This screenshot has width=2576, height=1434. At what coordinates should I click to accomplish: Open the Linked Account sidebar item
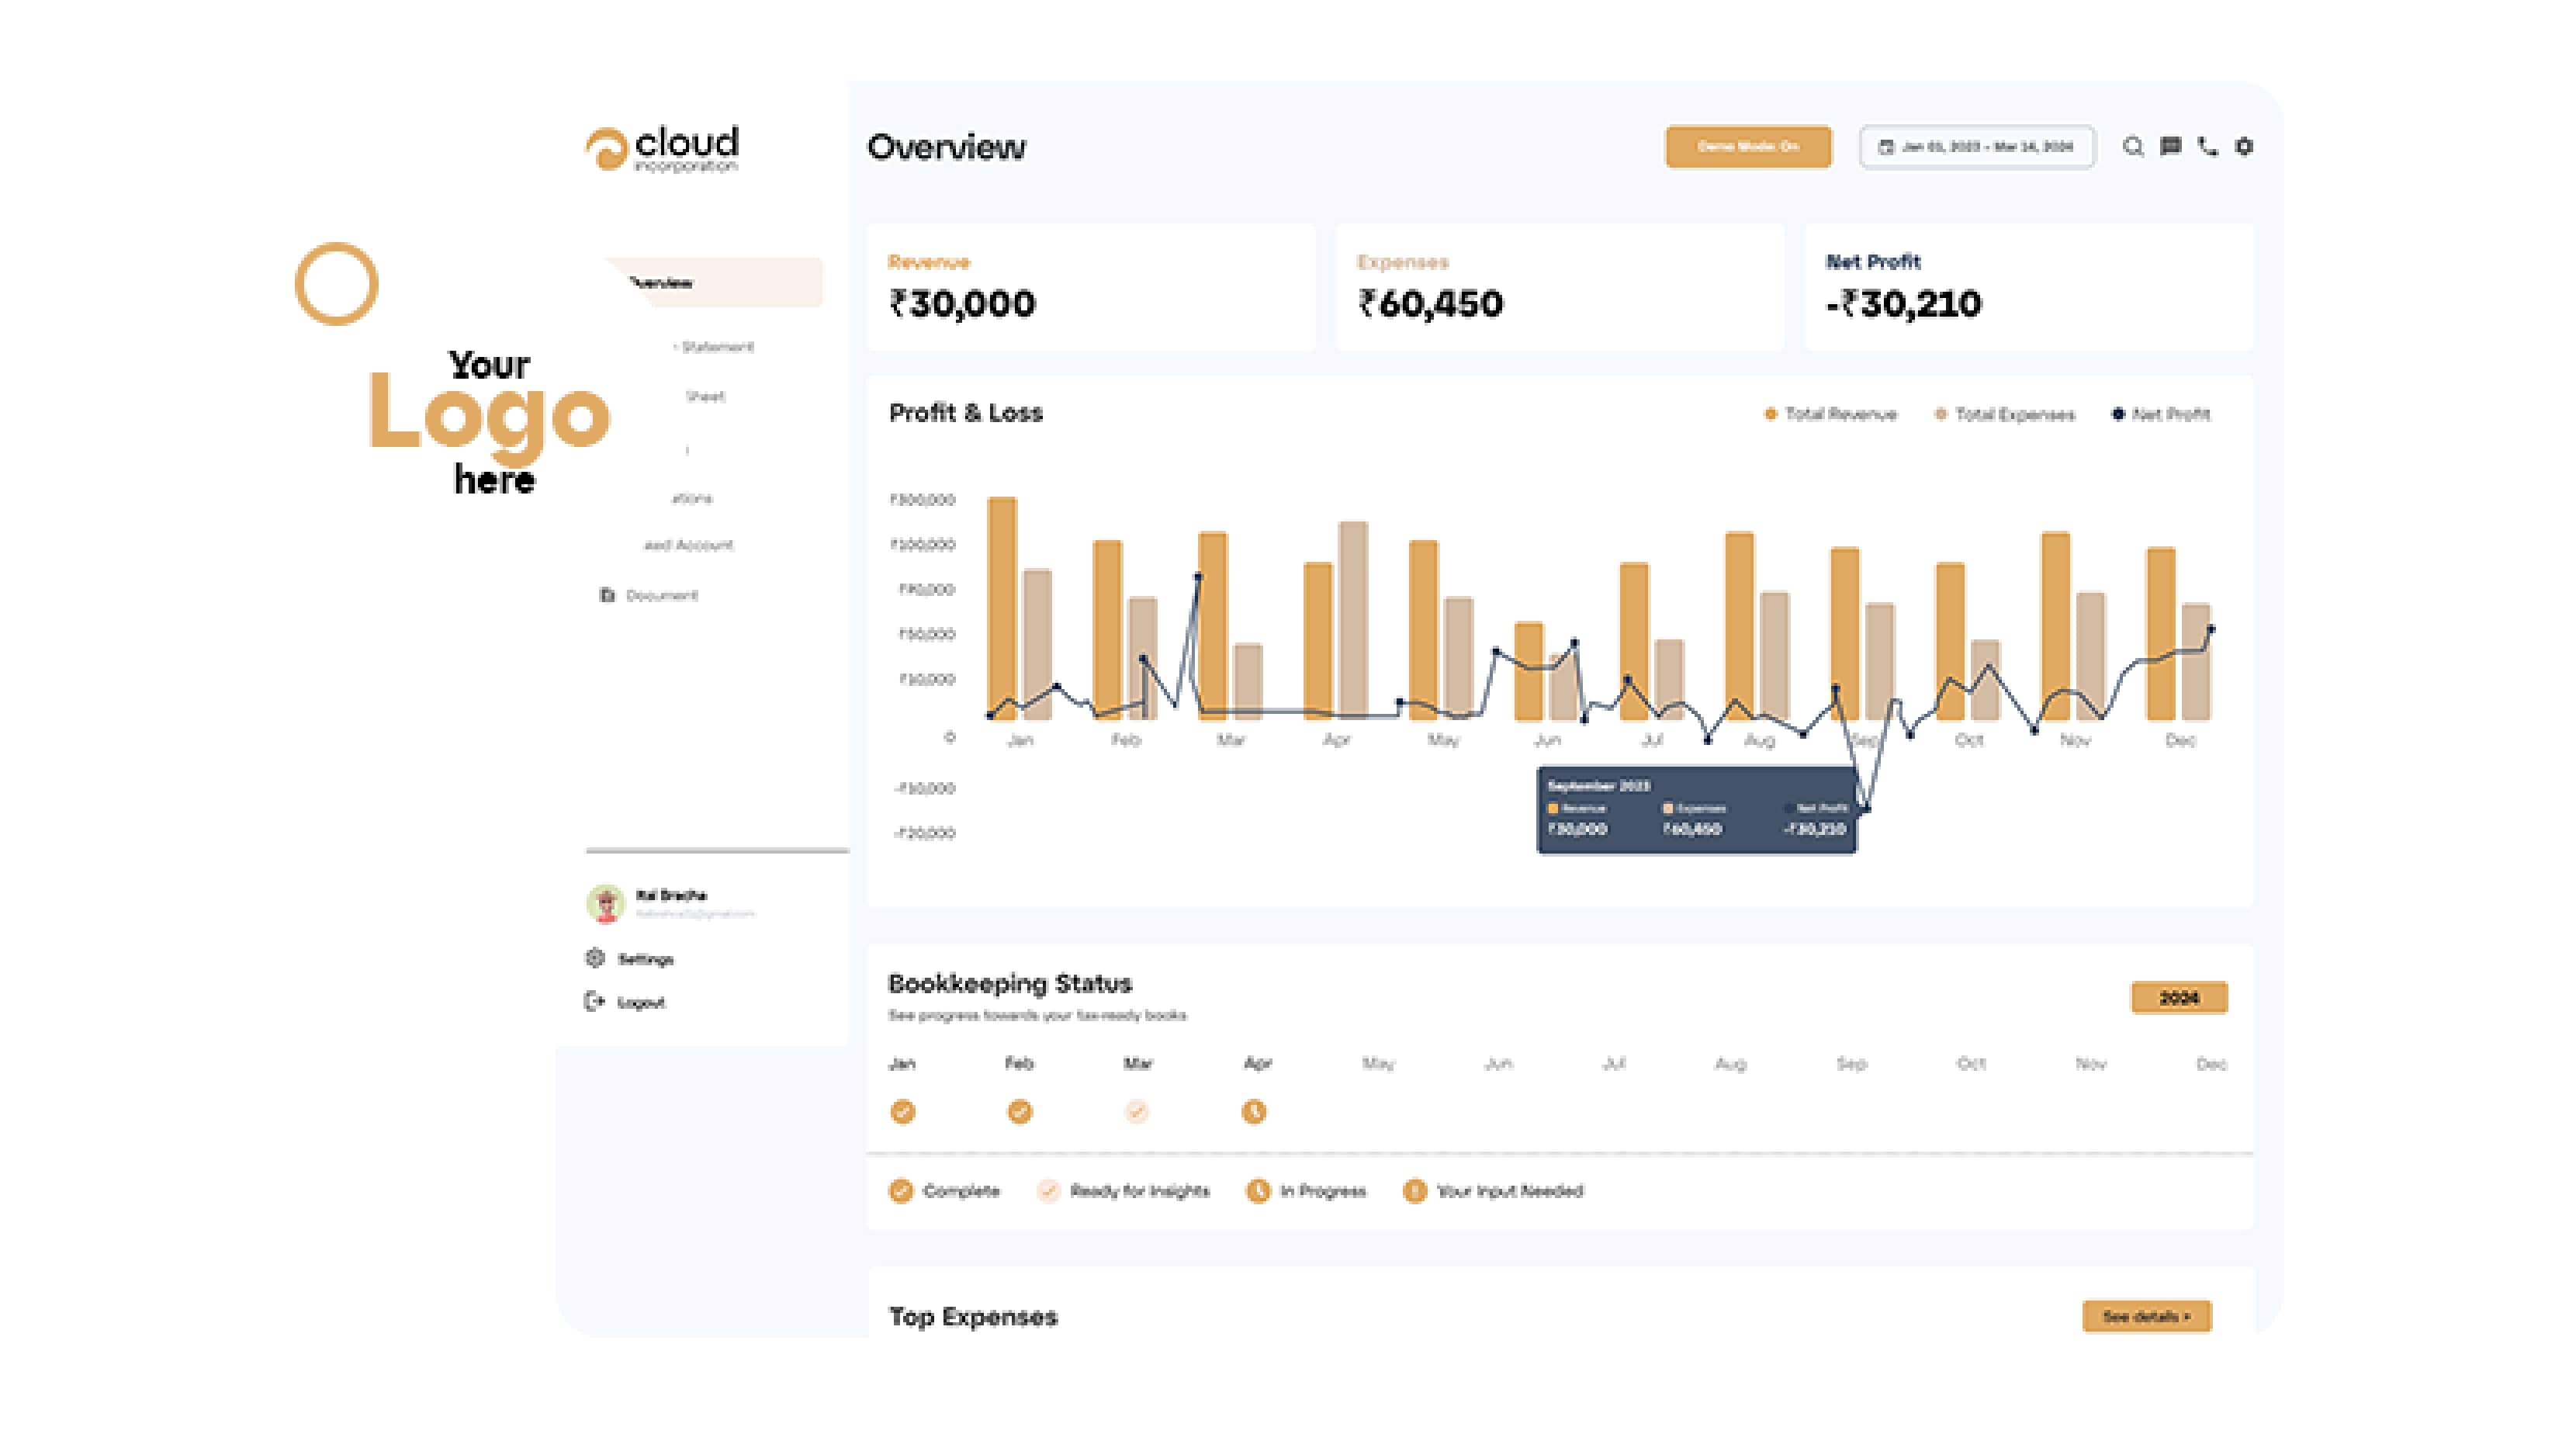click(688, 545)
